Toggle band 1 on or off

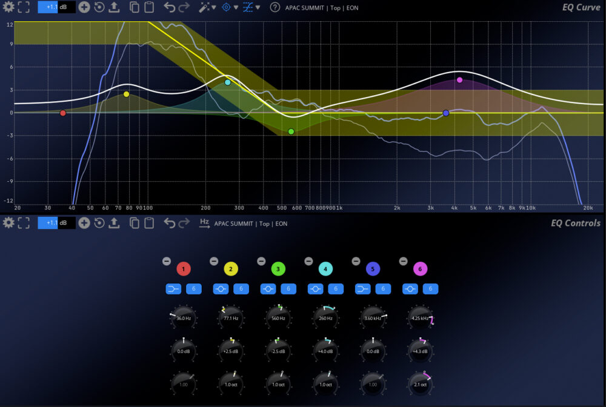(x=184, y=269)
